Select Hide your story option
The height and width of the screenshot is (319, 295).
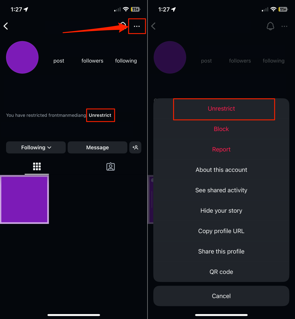(221, 211)
